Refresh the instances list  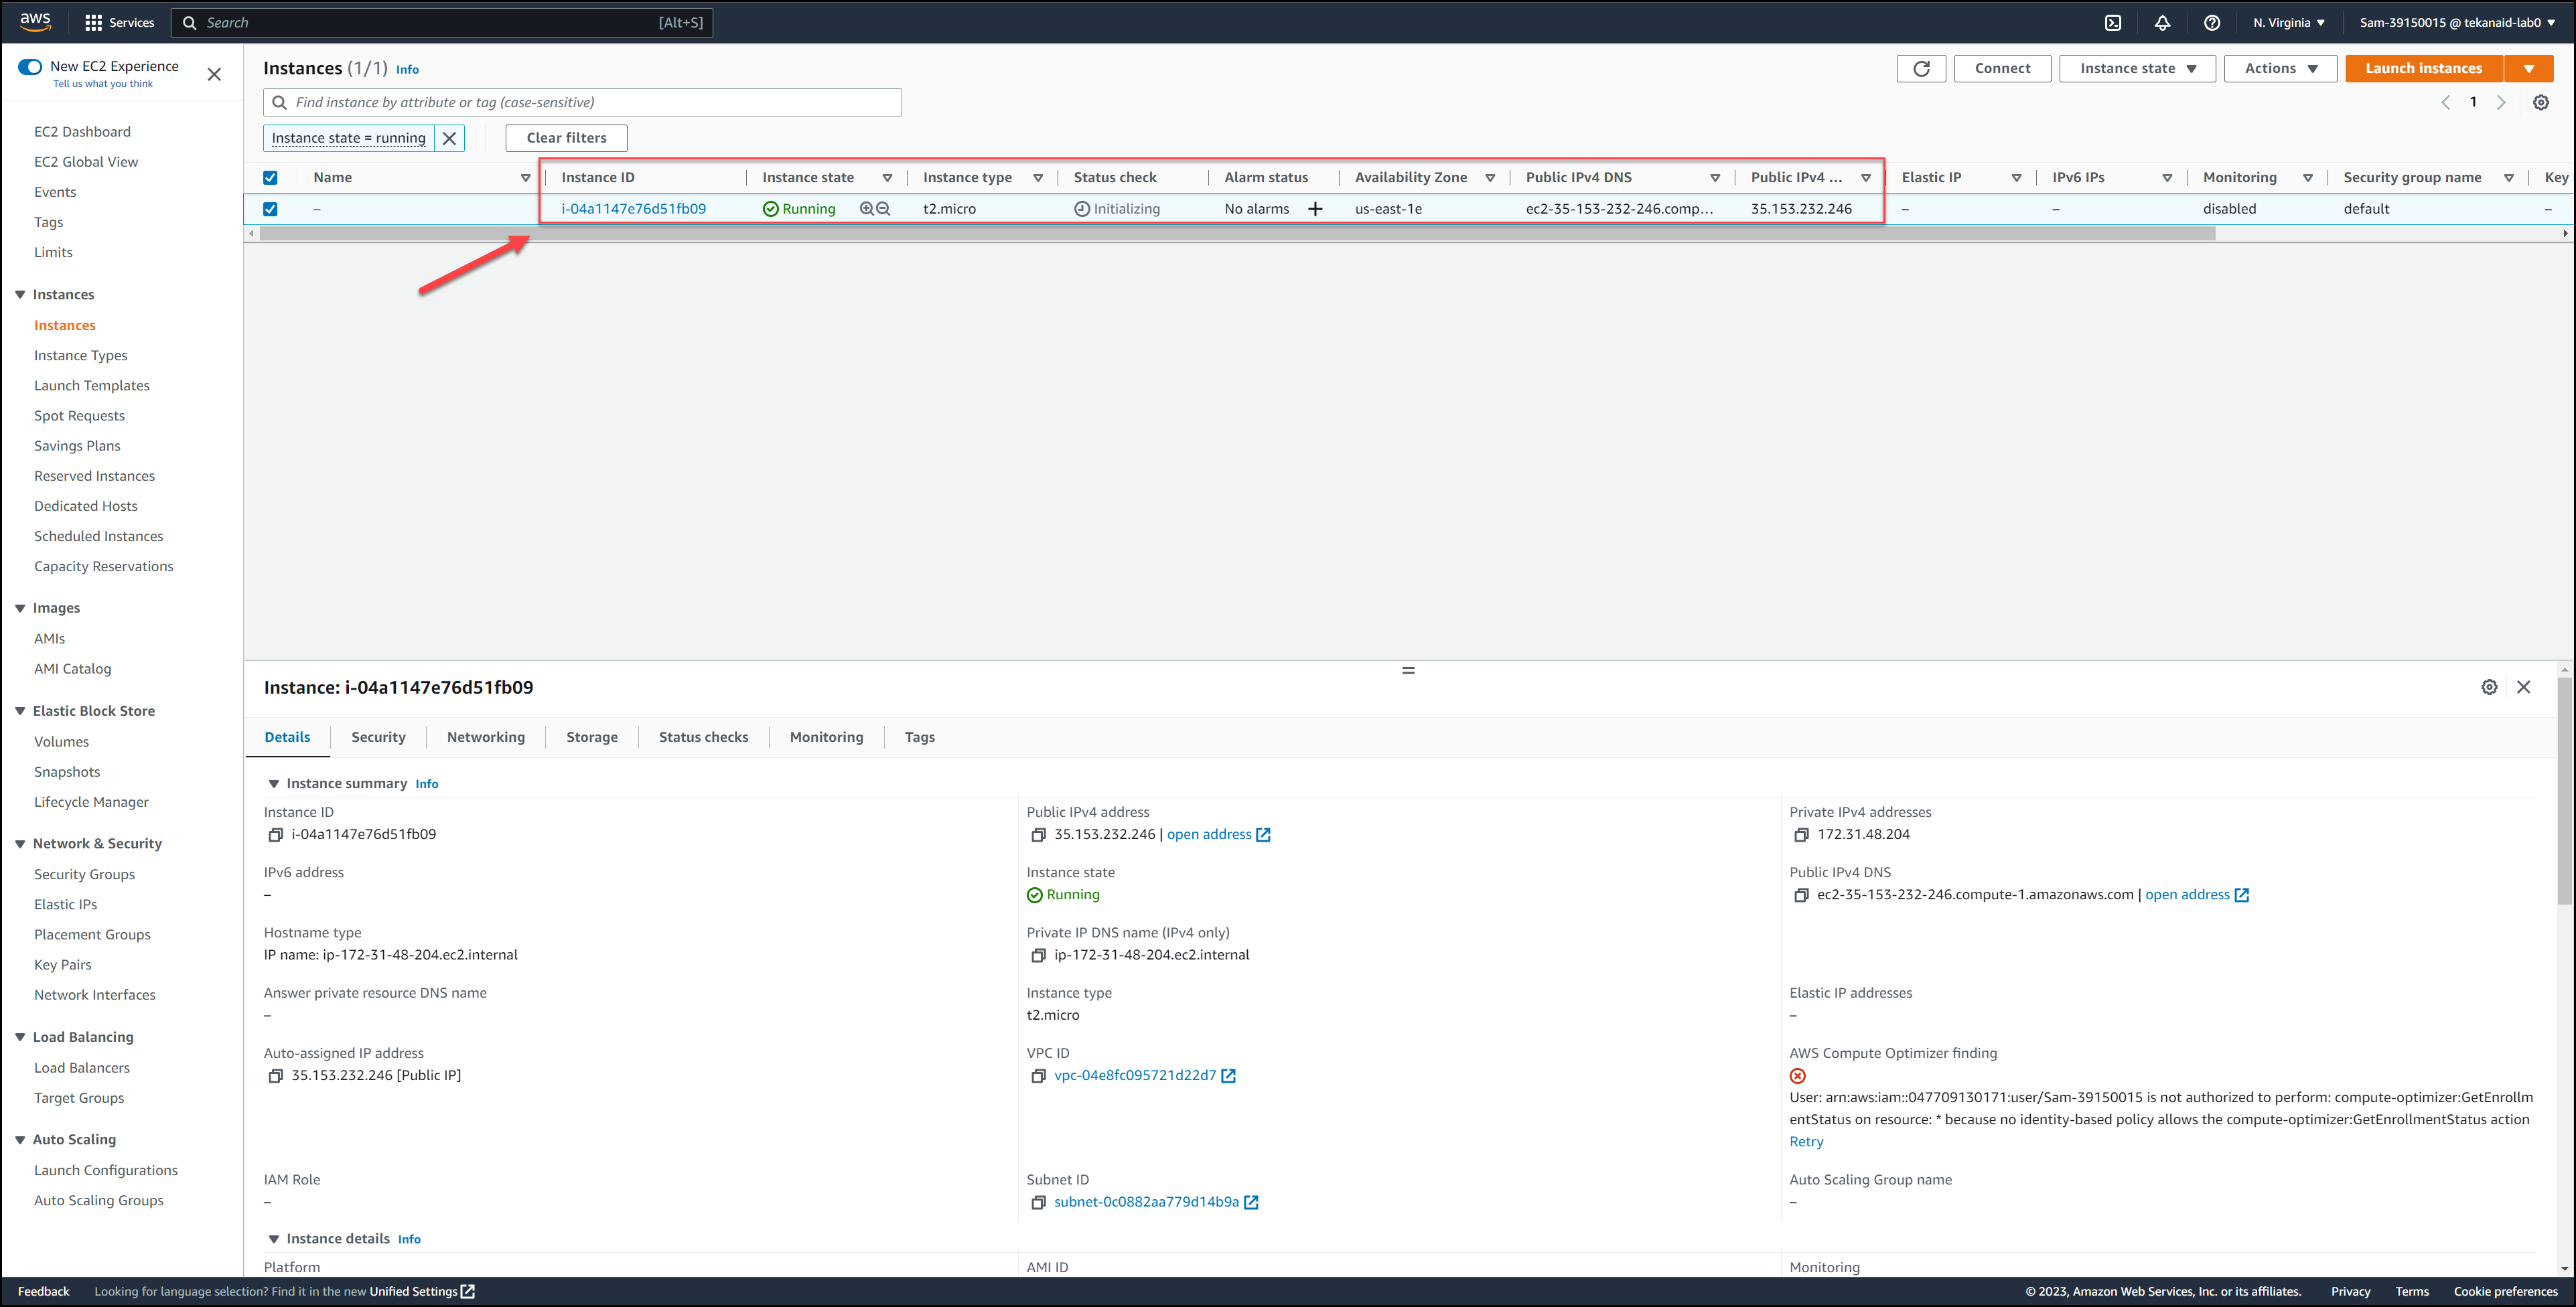[x=1921, y=68]
